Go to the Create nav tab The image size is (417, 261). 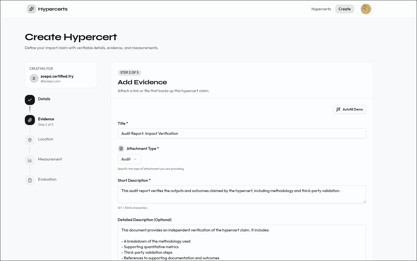tap(344, 9)
